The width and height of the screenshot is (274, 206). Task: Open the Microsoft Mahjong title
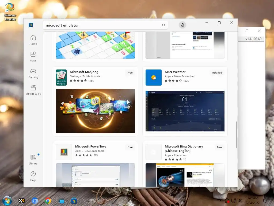[84, 72]
